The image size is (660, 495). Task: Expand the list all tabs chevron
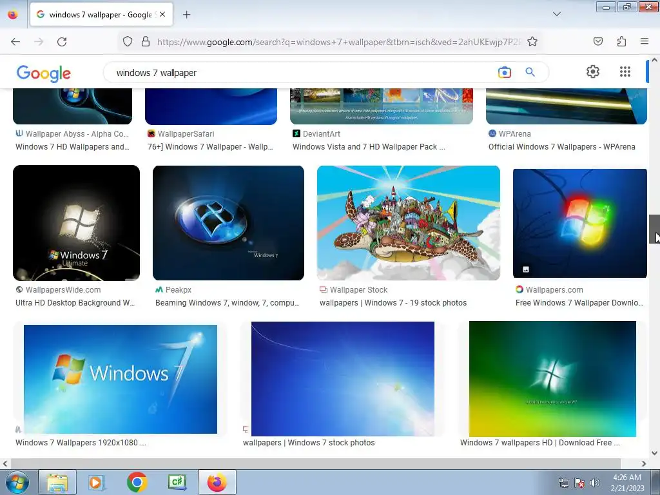(x=556, y=14)
